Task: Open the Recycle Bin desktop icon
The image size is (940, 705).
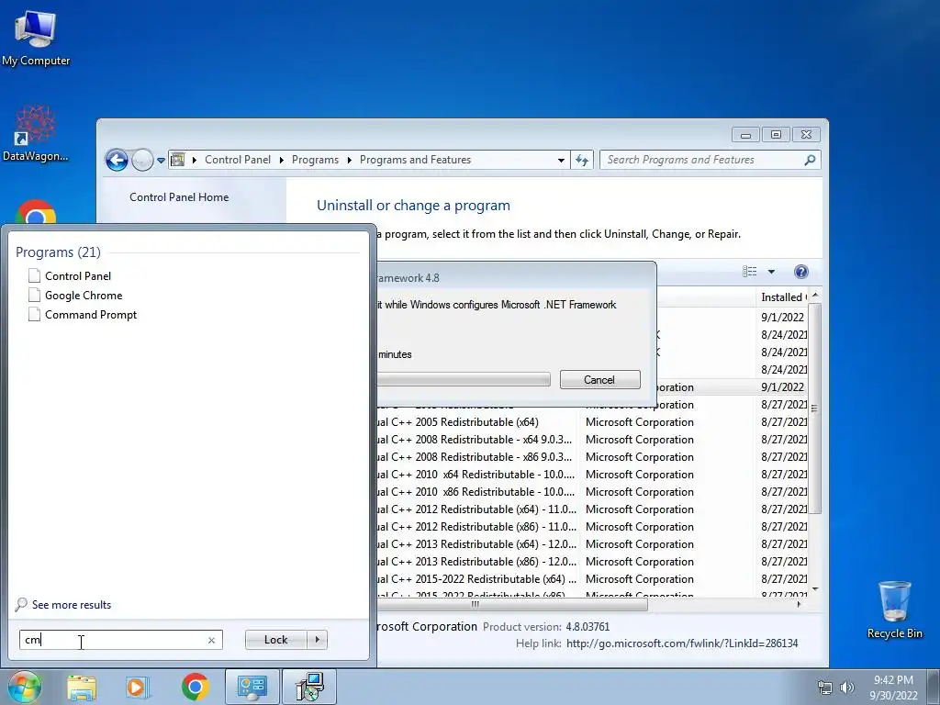Action: point(894,610)
